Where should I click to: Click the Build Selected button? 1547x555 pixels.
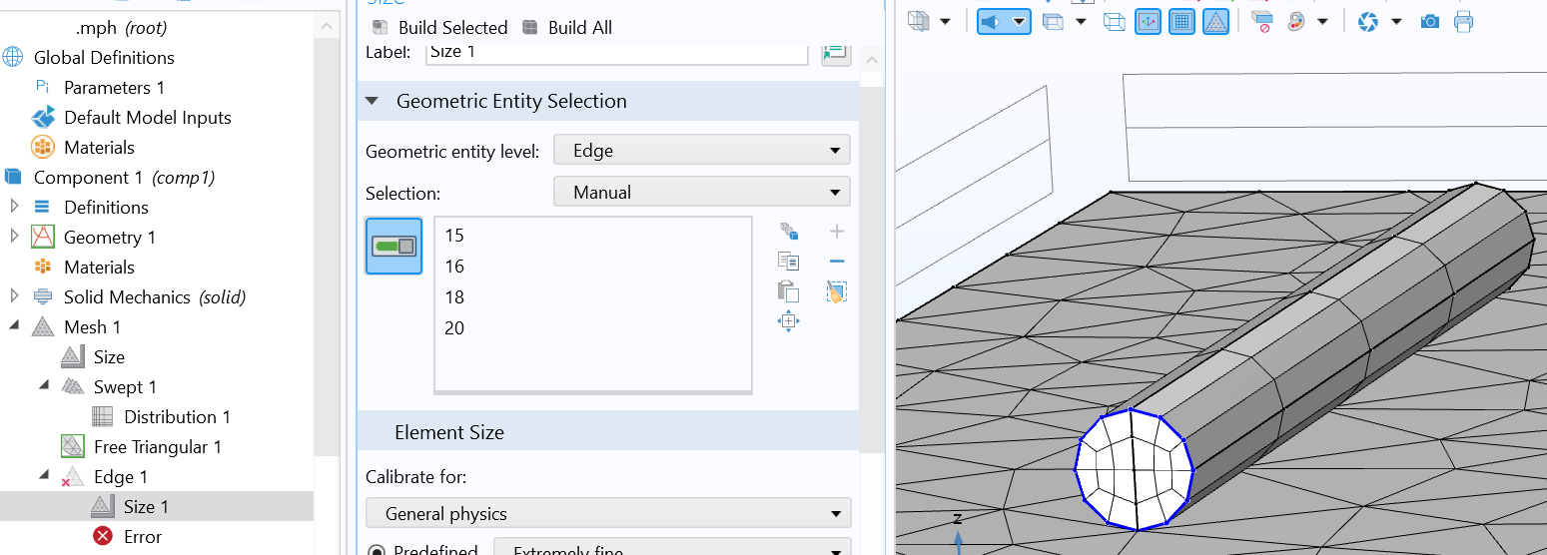[440, 28]
